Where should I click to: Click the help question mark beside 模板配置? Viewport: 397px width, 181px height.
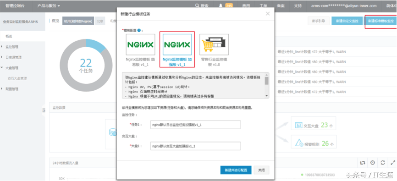pyautogui.click(x=139, y=30)
